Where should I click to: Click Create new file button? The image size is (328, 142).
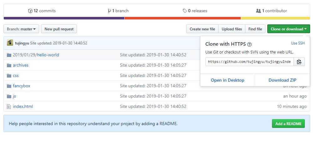tap(202, 29)
